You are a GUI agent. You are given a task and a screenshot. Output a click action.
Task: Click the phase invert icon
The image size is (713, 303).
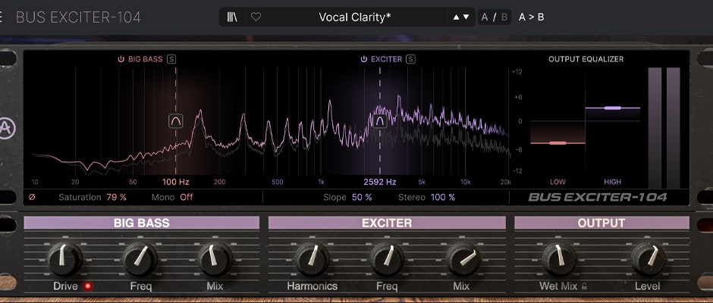32,197
